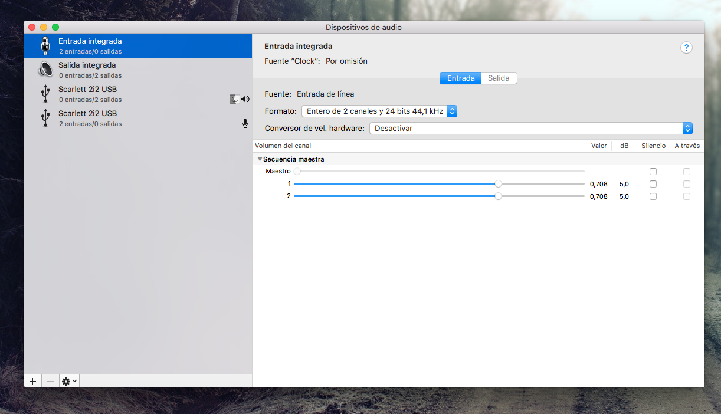Click USB icon of second Scarlett 2i2
Screen dimensions: 721x414
click(45, 118)
